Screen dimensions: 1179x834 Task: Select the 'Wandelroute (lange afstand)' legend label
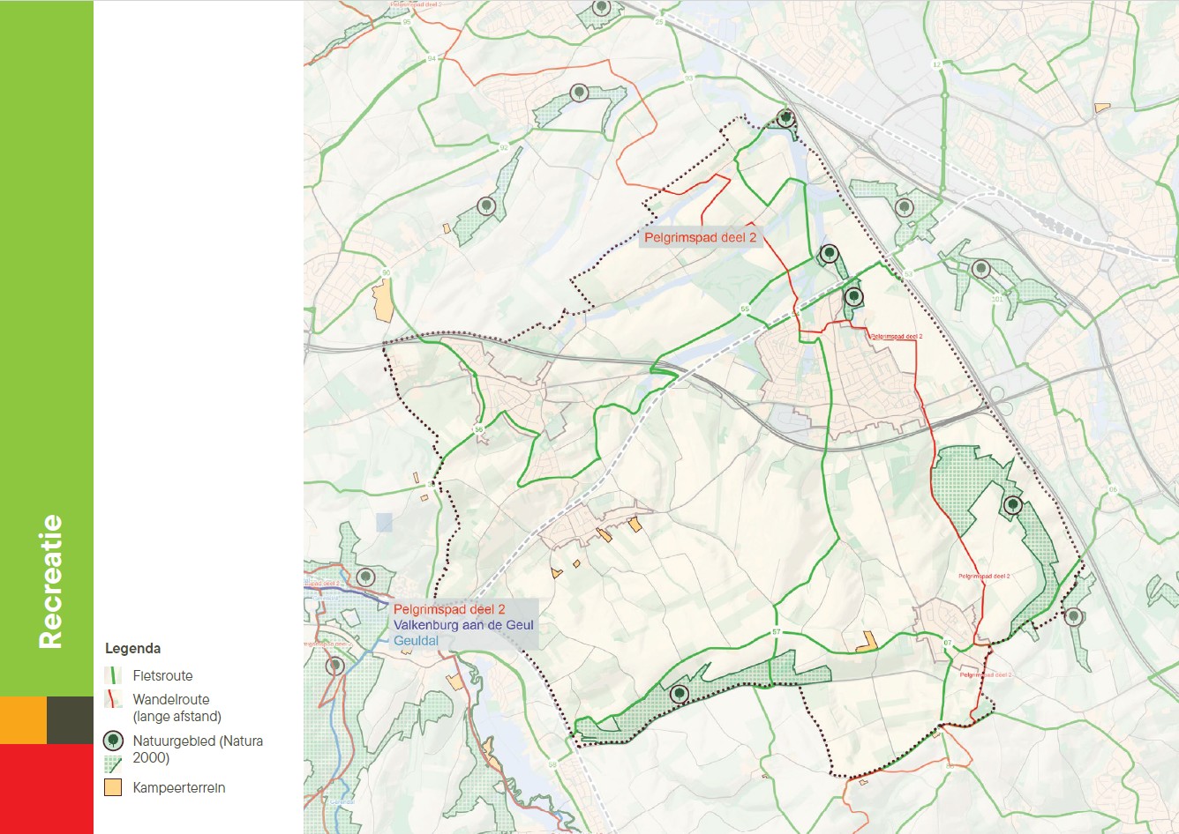(x=176, y=708)
